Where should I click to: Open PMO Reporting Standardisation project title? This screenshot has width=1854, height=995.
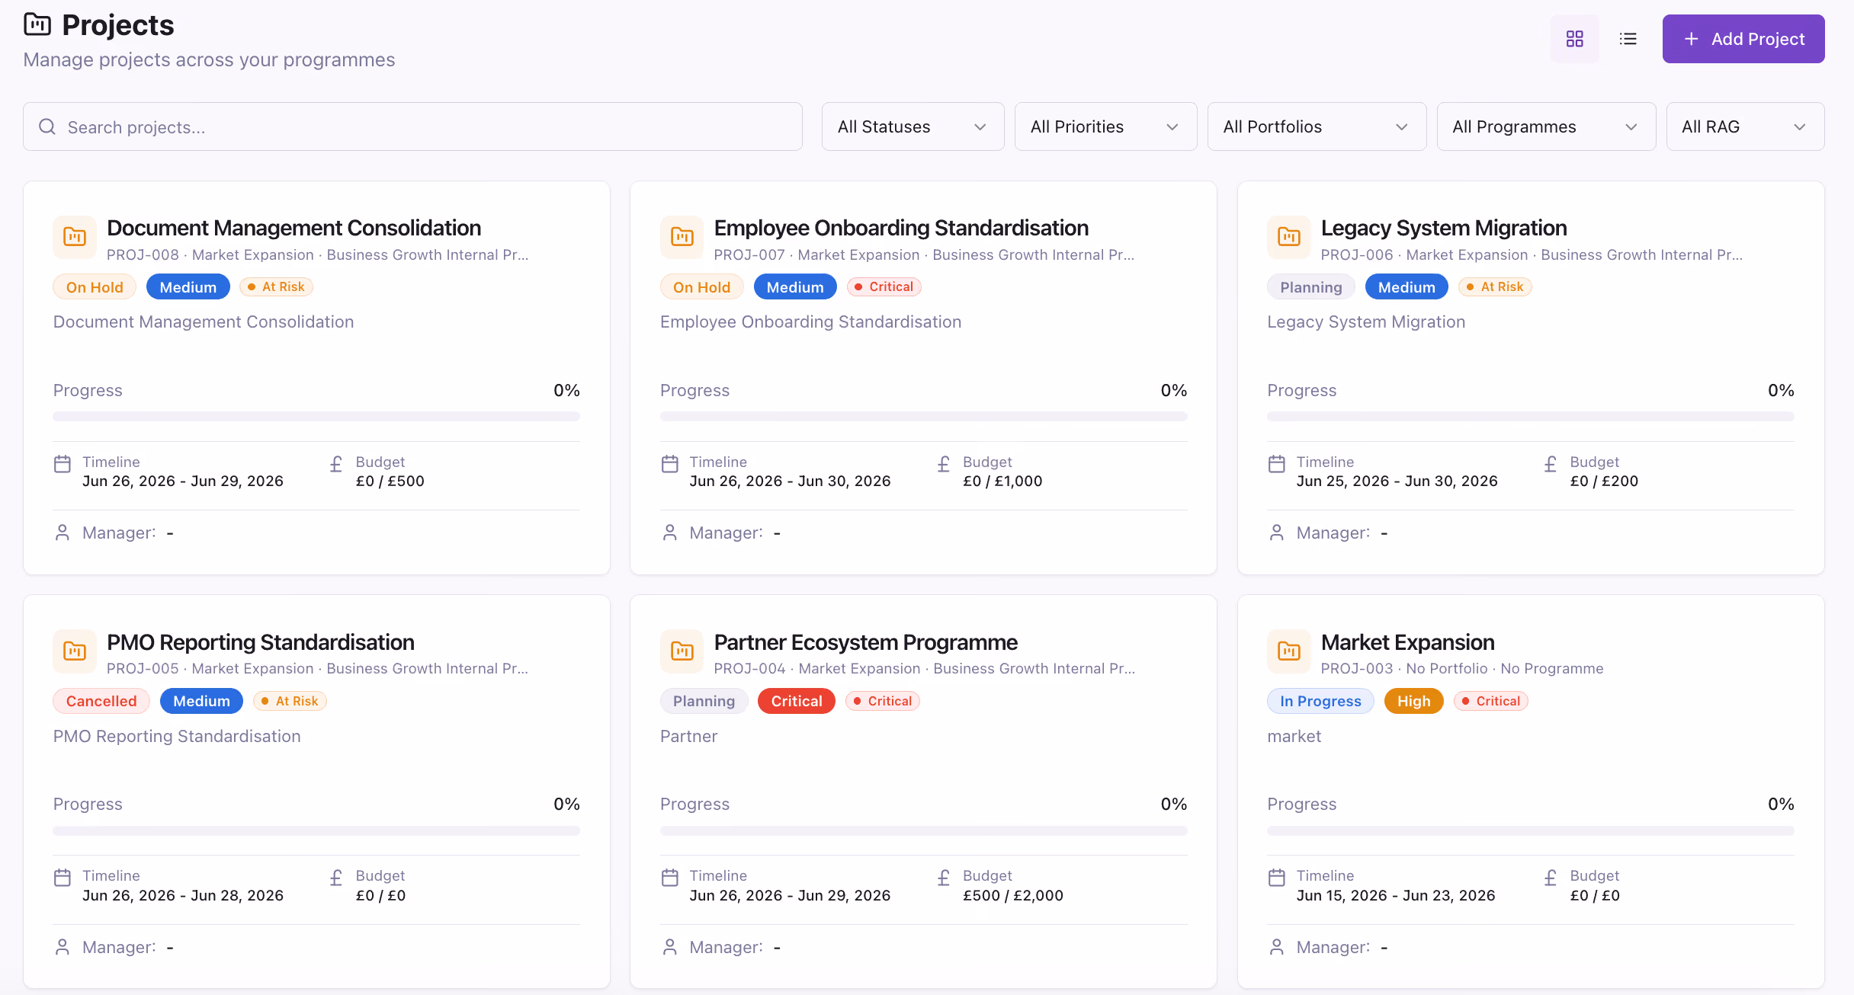(261, 642)
